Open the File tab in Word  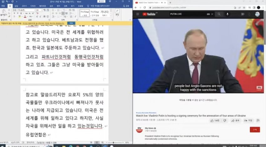(3, 6)
